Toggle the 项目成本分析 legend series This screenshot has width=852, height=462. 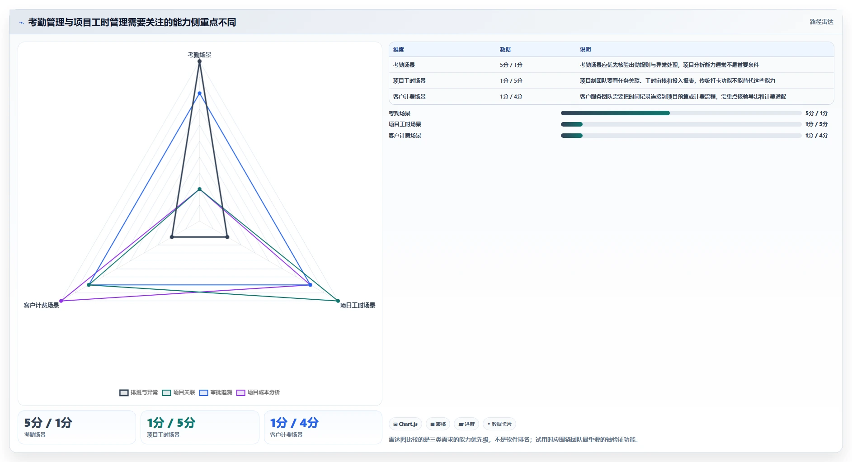tap(258, 392)
